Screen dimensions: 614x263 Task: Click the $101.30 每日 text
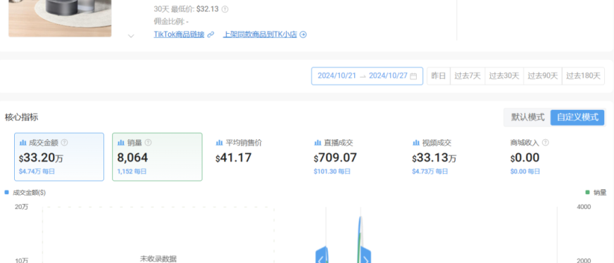click(332, 171)
